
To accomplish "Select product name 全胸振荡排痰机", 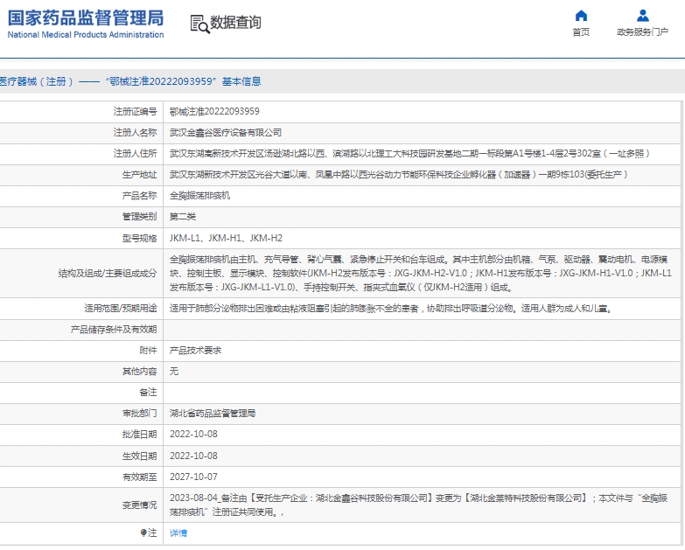I will click(199, 196).
